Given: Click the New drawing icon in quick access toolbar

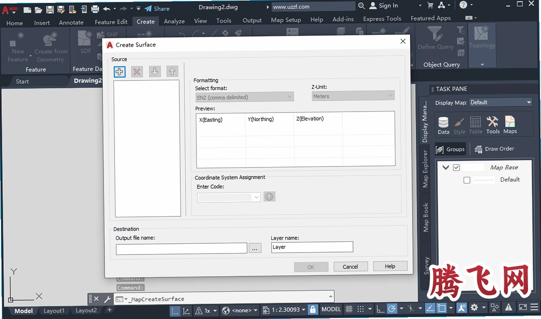Looking at the screenshot, I should pyautogui.click(x=27, y=9).
